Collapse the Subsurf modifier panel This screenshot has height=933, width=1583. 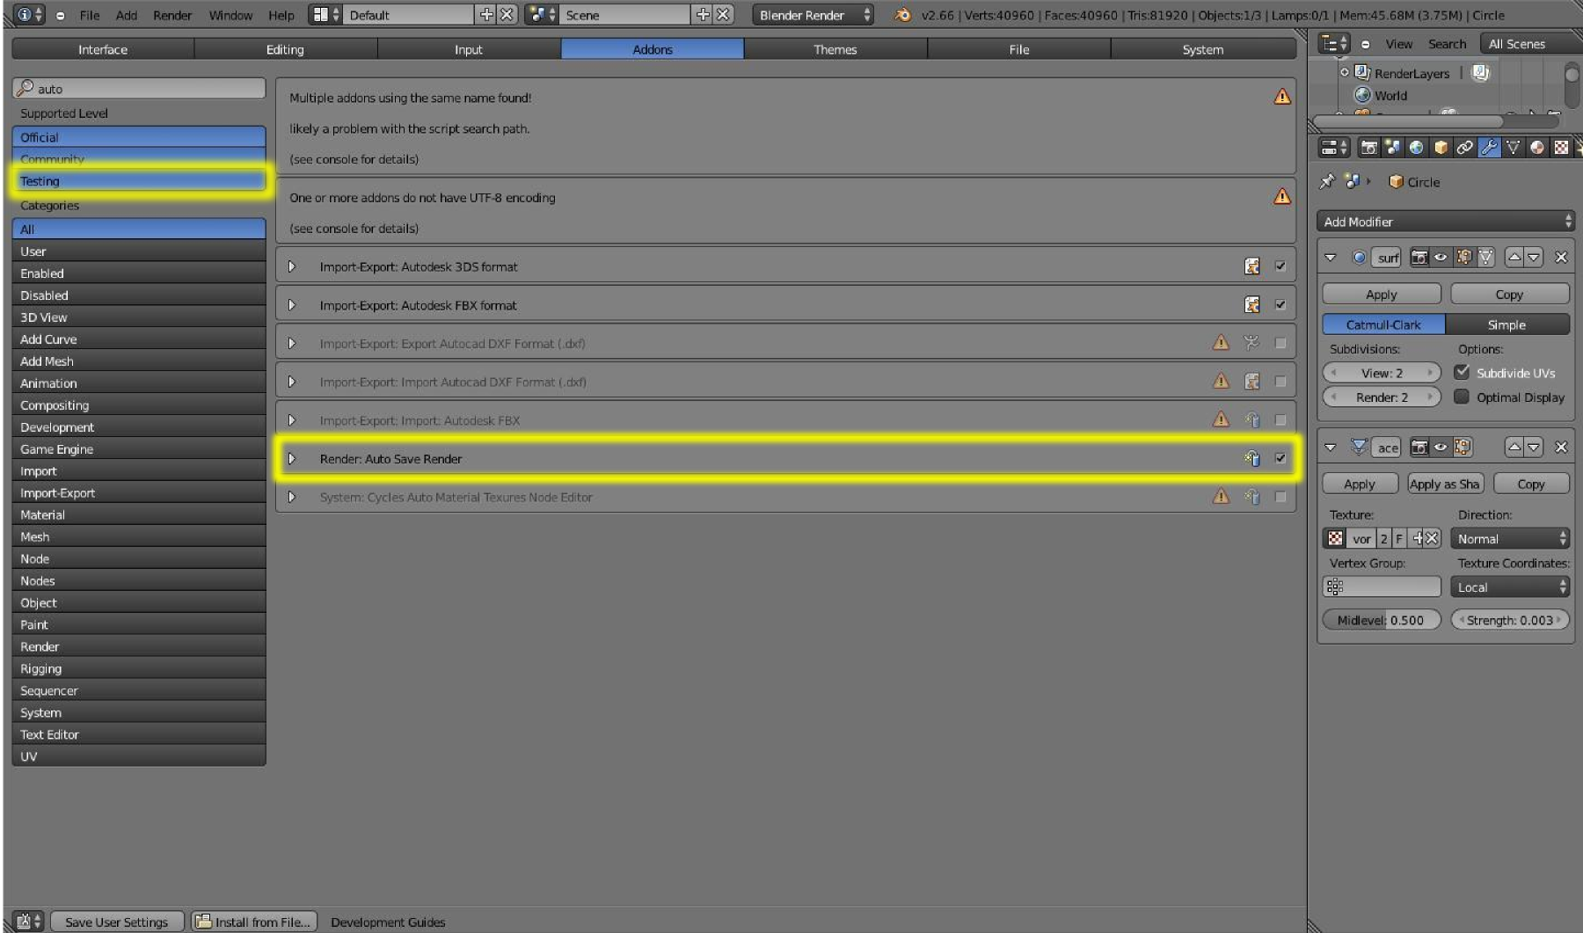1331,258
